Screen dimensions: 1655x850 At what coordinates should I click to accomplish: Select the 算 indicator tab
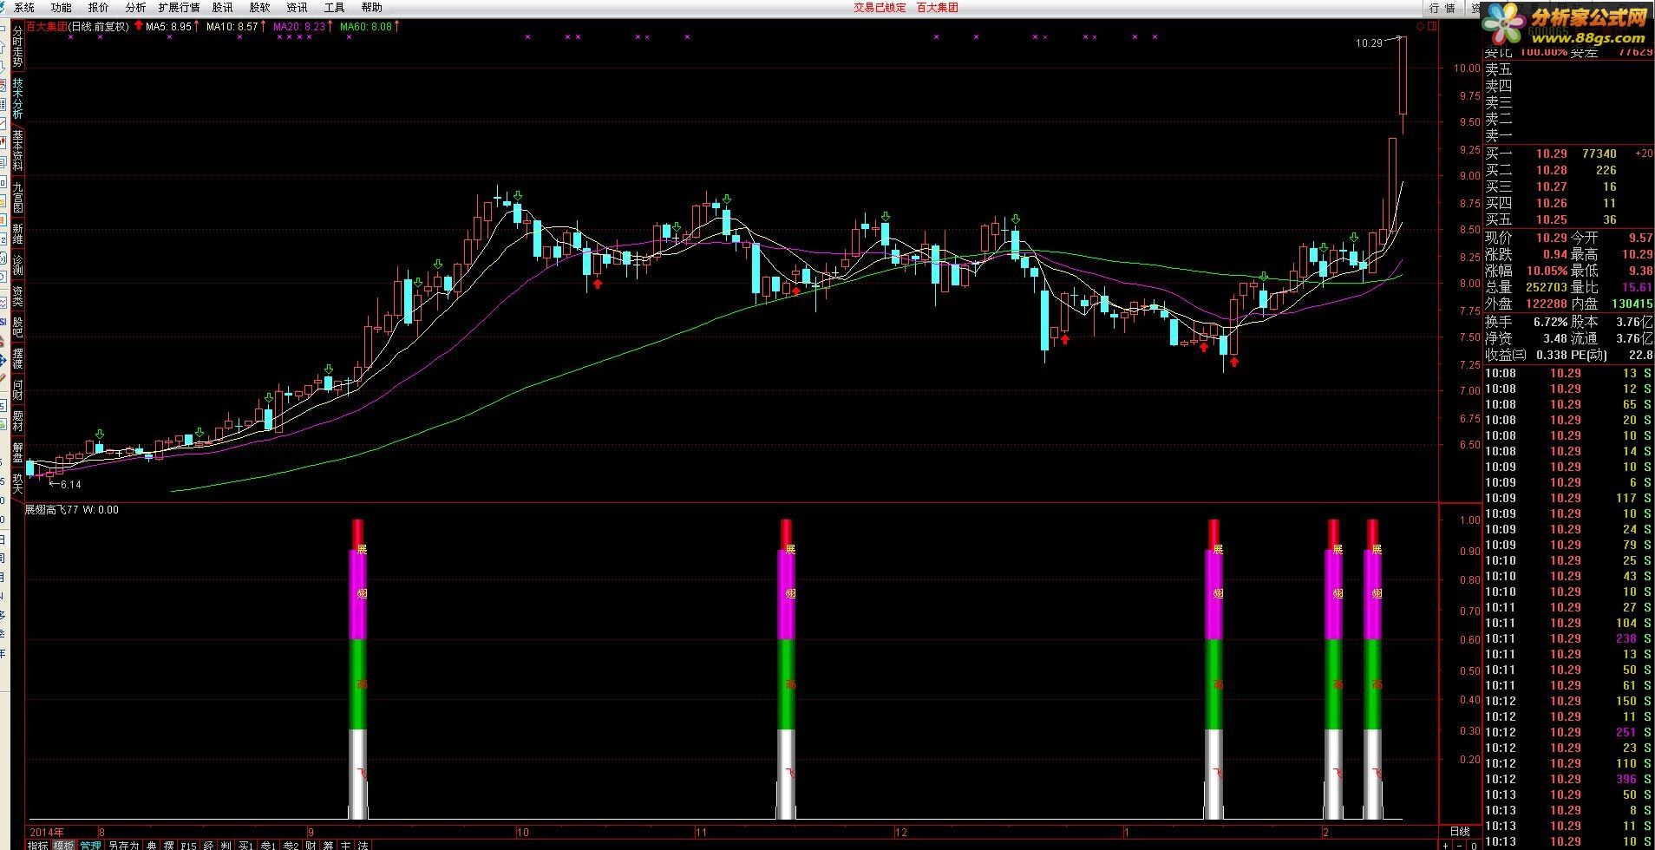328,845
